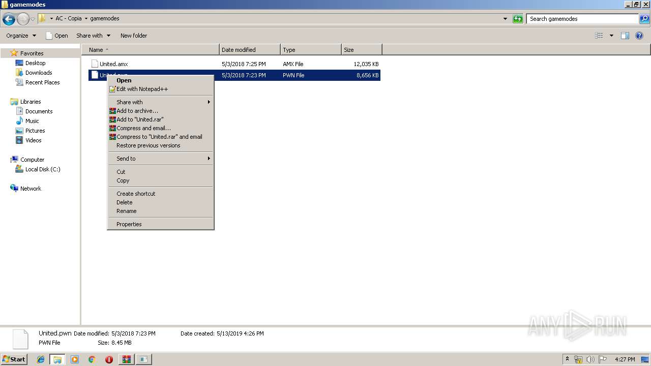Open the address bar history dropdown arrow
The height and width of the screenshot is (366, 651).
pyautogui.click(x=505, y=19)
